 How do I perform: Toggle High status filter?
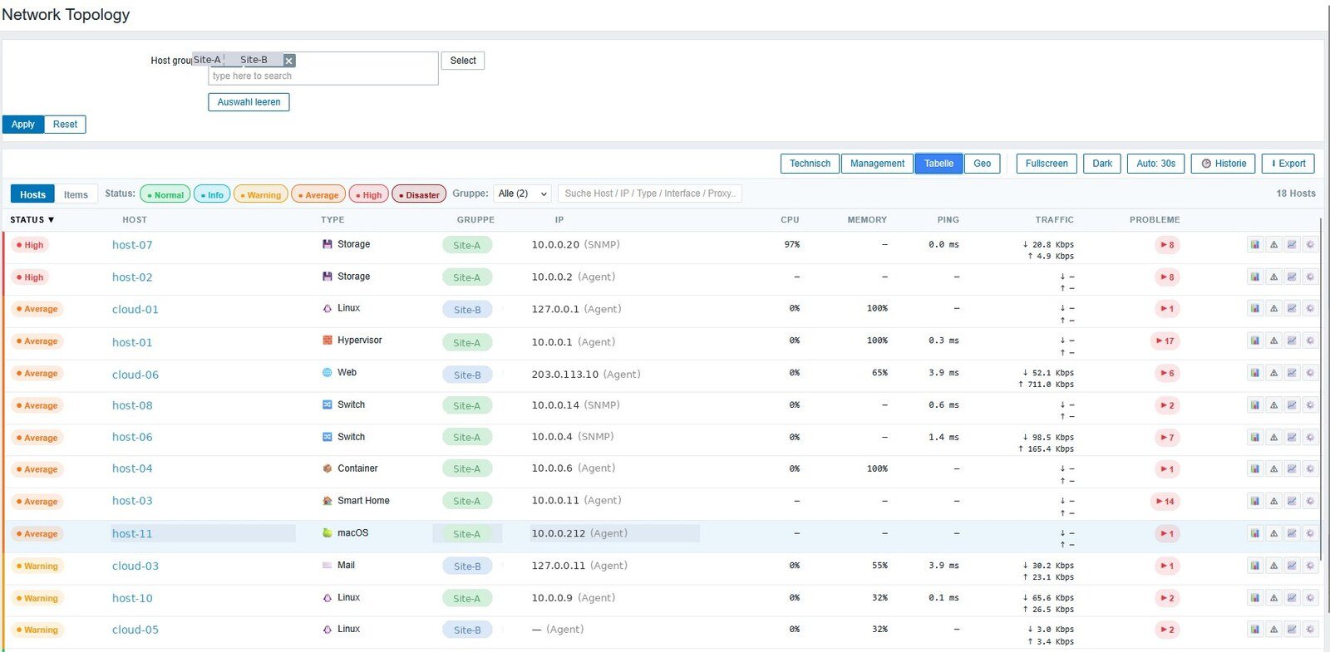[x=369, y=194]
